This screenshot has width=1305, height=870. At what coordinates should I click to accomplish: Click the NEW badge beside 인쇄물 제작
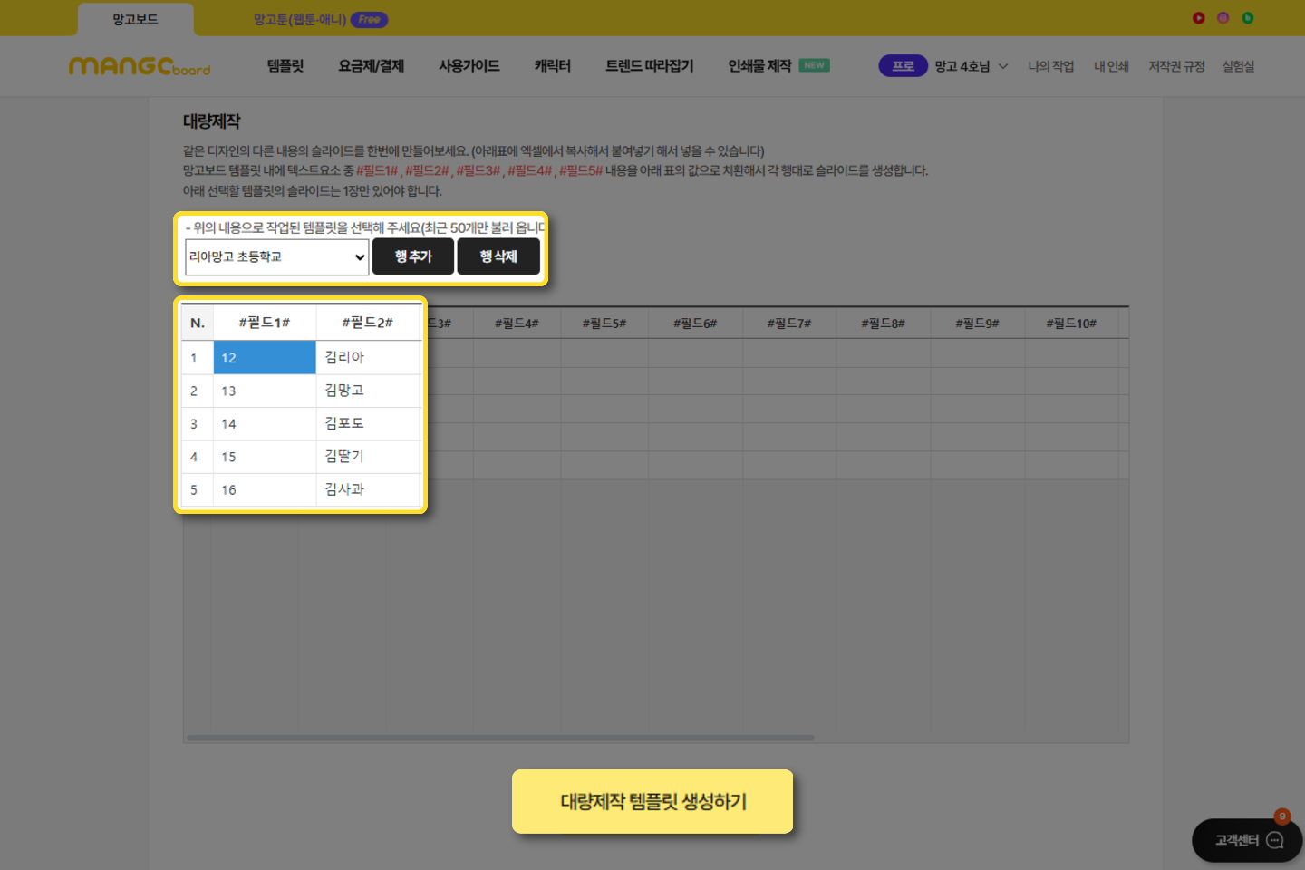pyautogui.click(x=814, y=65)
